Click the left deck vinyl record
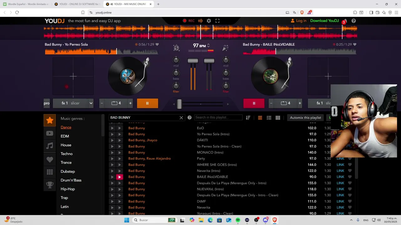Viewport: 401px width, 225px height. click(x=128, y=76)
